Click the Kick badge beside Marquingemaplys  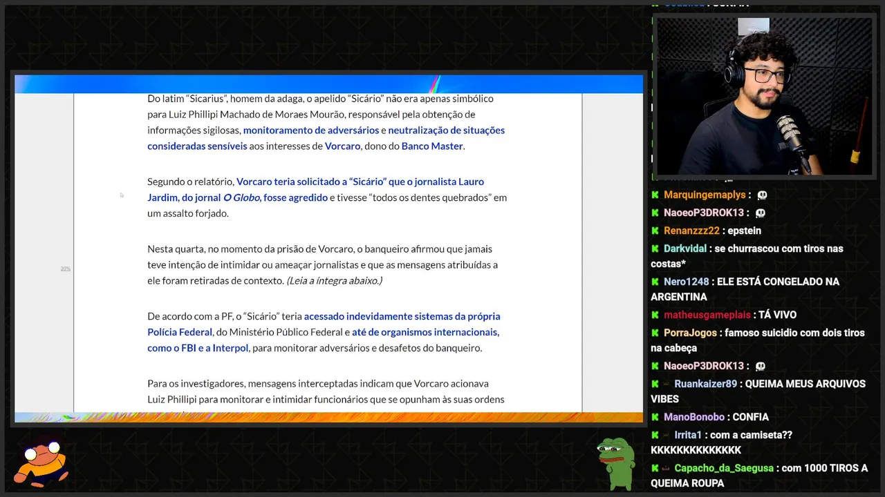(x=655, y=195)
